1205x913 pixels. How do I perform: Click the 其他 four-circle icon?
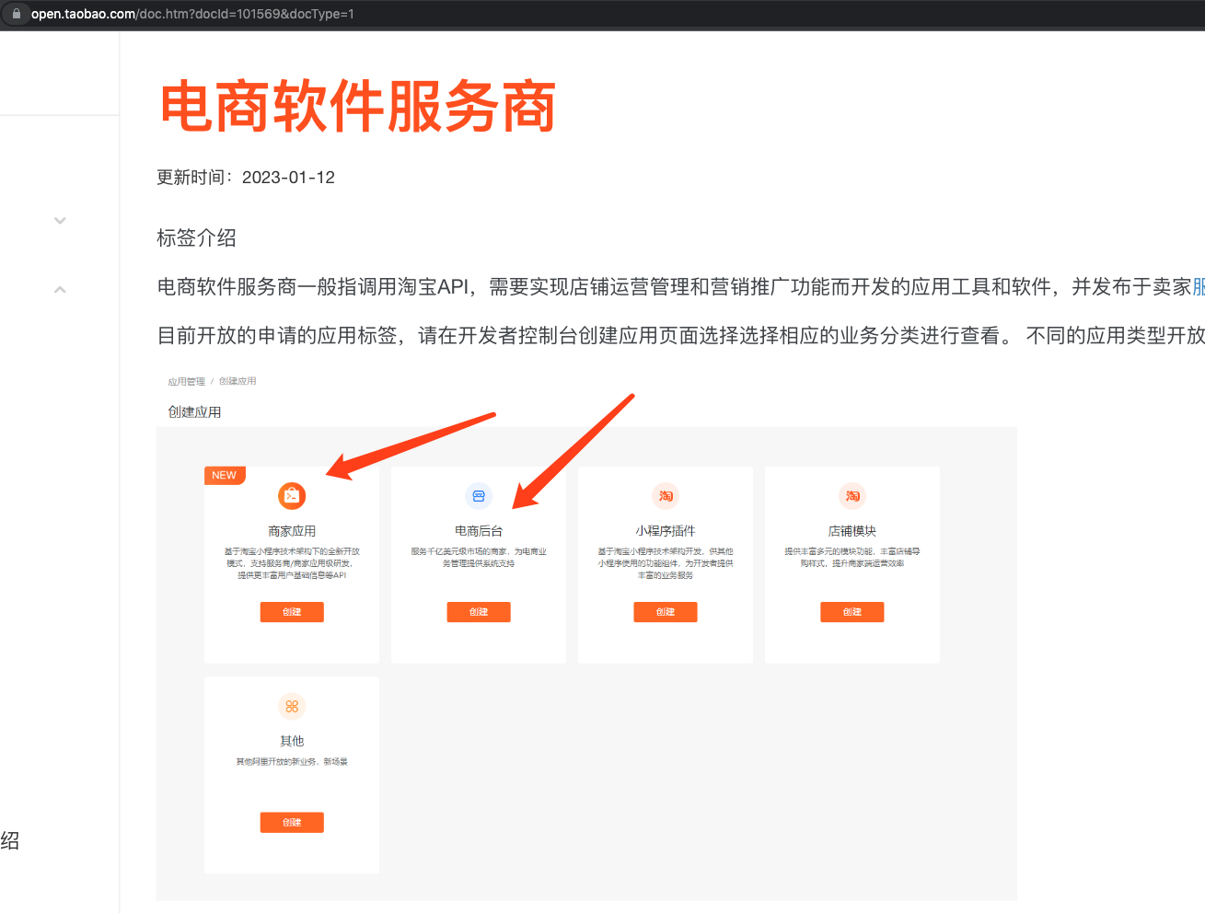pos(292,706)
